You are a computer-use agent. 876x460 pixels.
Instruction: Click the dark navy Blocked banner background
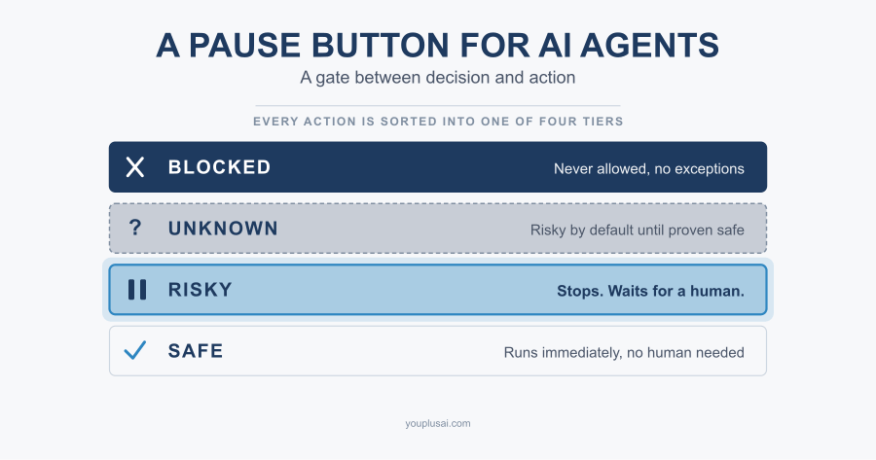coord(438,167)
